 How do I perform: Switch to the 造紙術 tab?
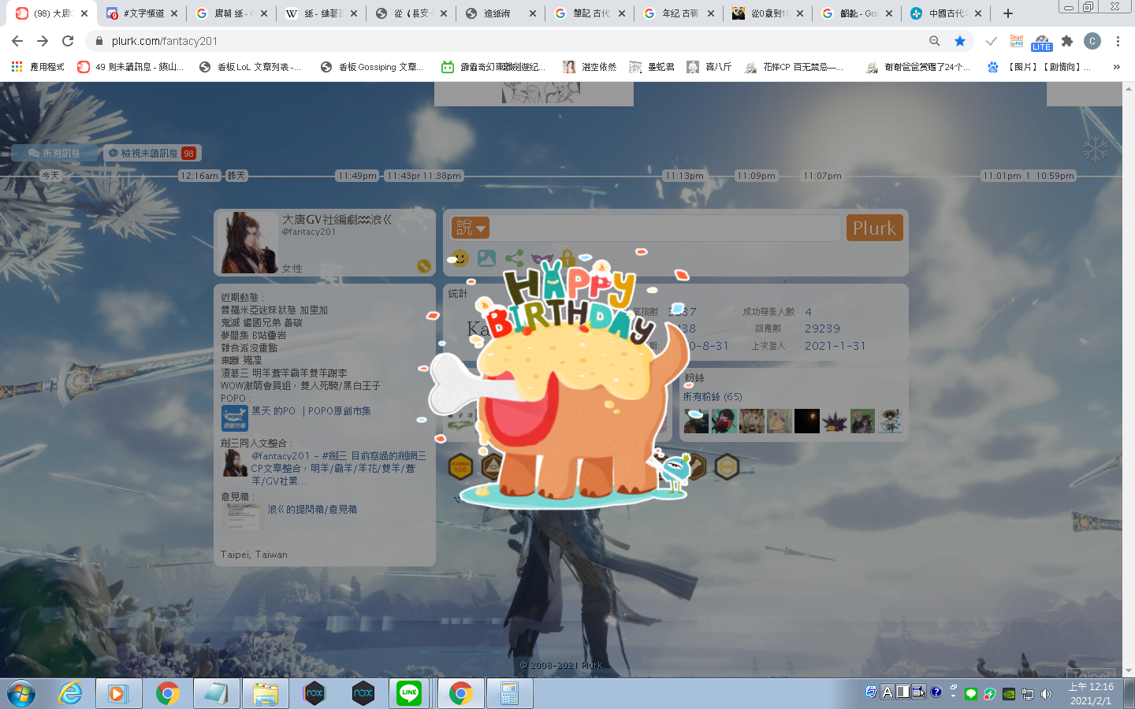501,13
